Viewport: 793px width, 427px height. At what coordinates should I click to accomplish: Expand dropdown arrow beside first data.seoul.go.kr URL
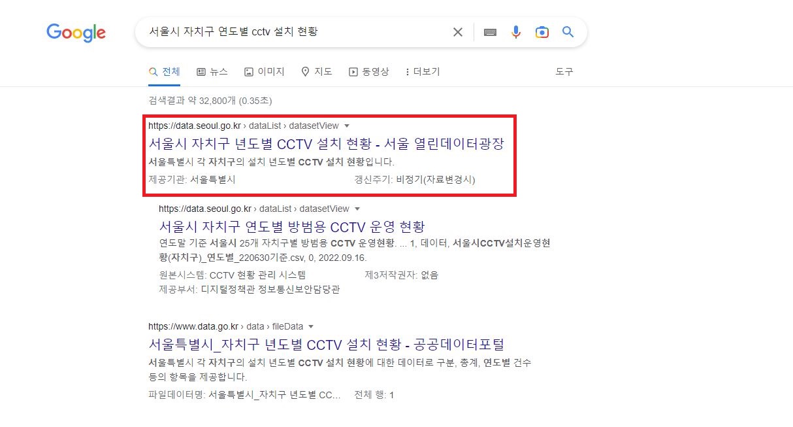pos(347,126)
